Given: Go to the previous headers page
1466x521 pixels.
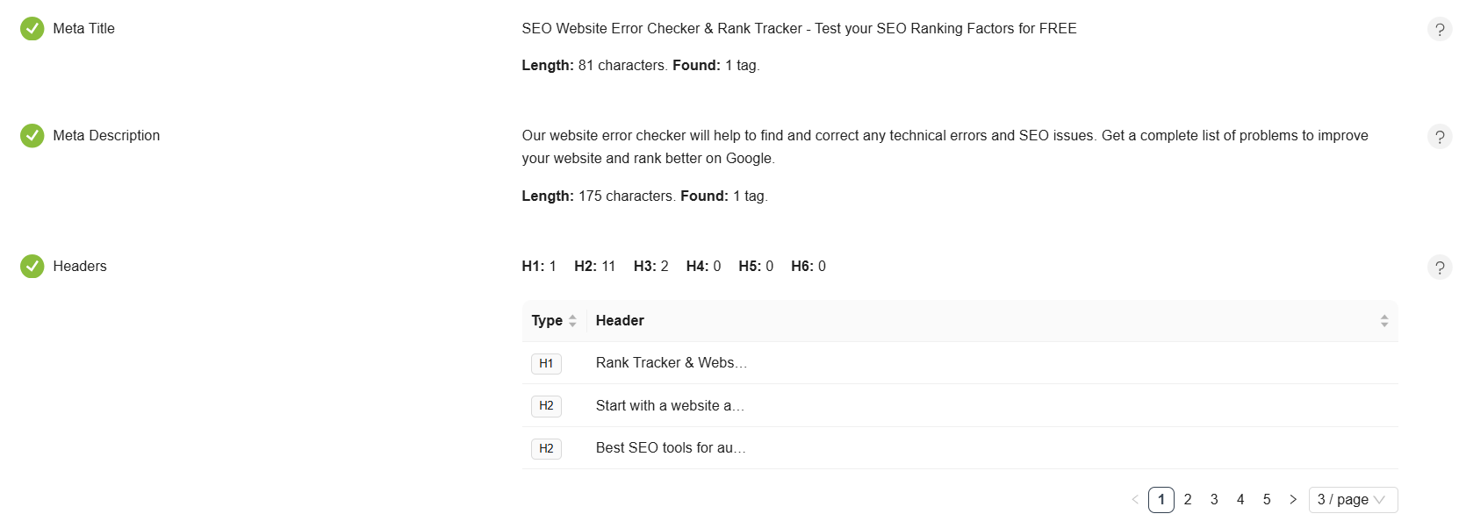Looking at the screenshot, I should tap(1135, 500).
